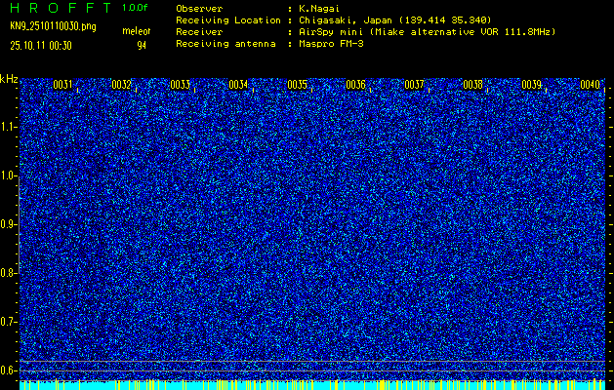This screenshot has width=614, height=390.
Task: Click the 1.1 kHz frequency tick label
Action: tap(9, 127)
